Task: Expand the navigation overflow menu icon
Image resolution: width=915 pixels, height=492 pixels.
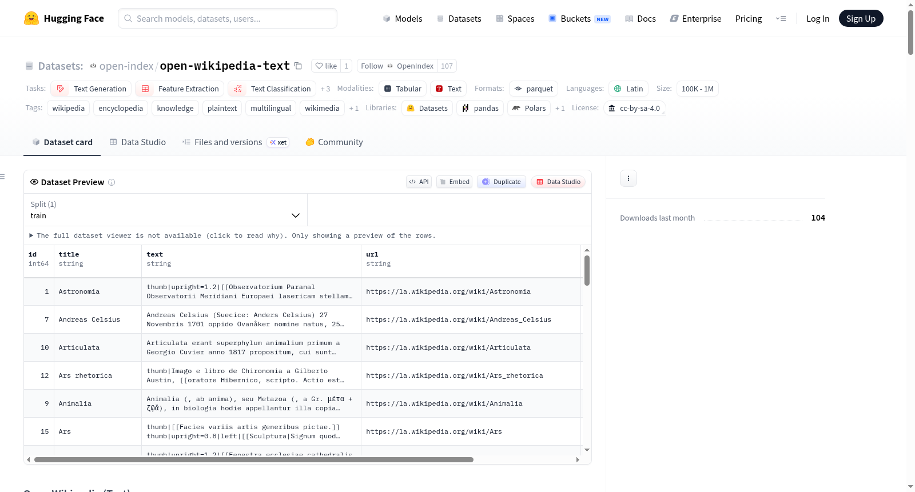Action: click(x=781, y=18)
